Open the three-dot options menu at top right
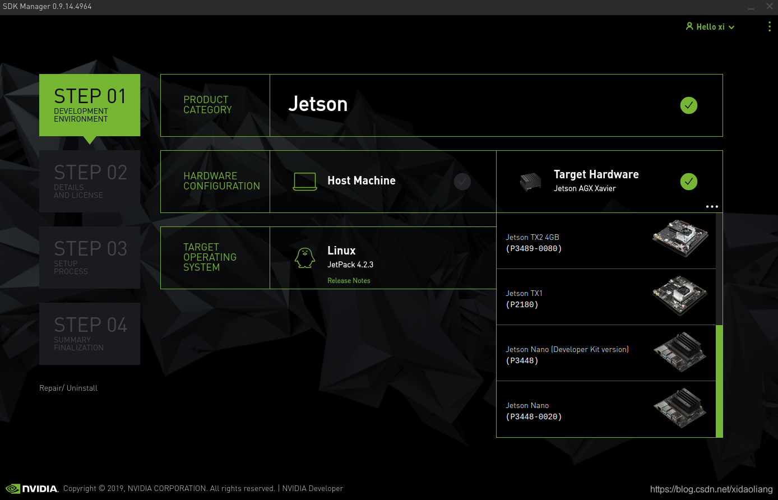The width and height of the screenshot is (778, 500). pos(769,26)
